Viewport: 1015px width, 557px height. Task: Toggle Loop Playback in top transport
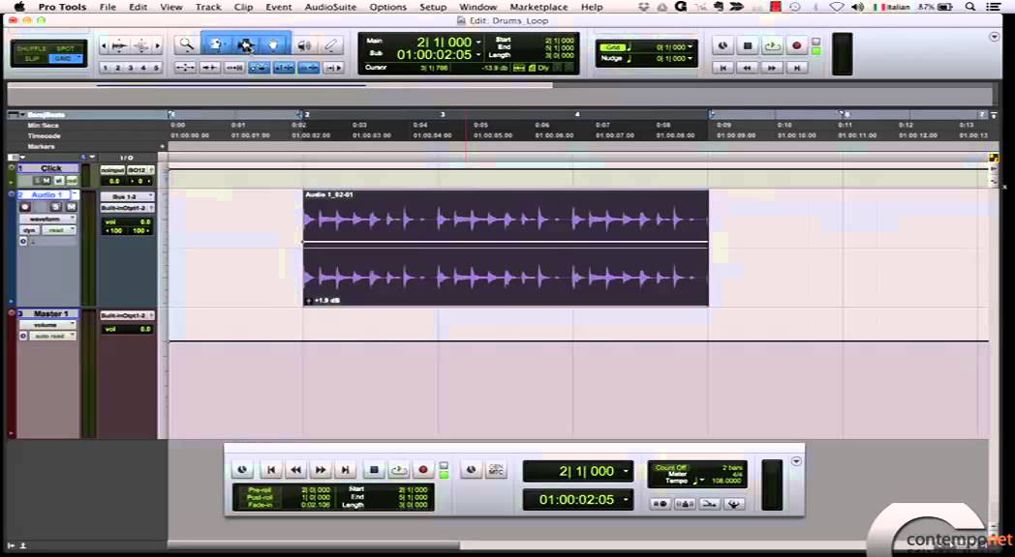tap(772, 45)
